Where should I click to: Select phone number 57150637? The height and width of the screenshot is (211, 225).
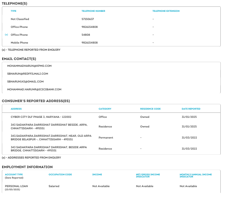[88, 19]
